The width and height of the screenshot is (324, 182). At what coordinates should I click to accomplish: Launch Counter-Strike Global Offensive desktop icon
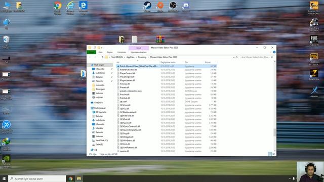[x=314, y=8]
